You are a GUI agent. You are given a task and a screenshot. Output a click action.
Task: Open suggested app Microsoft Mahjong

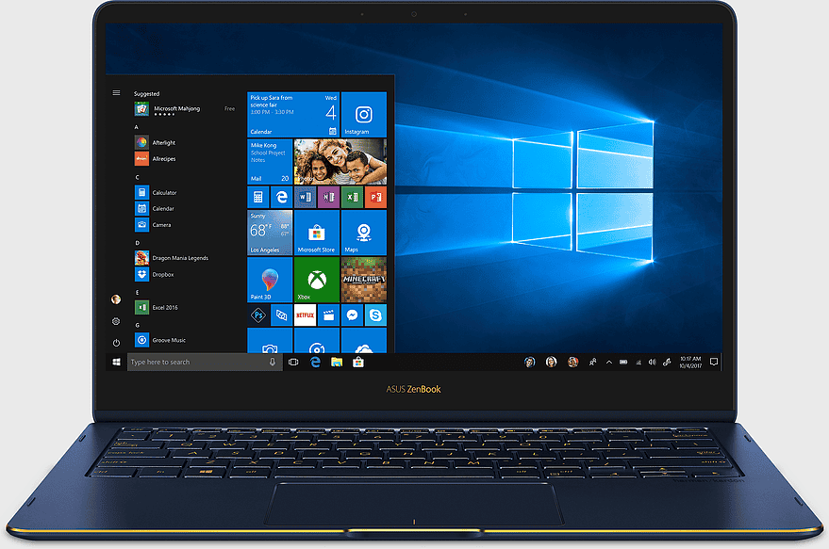click(185, 109)
